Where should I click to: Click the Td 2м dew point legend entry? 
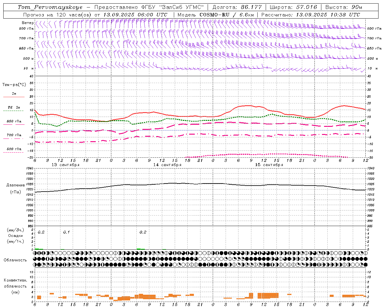pyautogui.click(x=14, y=107)
